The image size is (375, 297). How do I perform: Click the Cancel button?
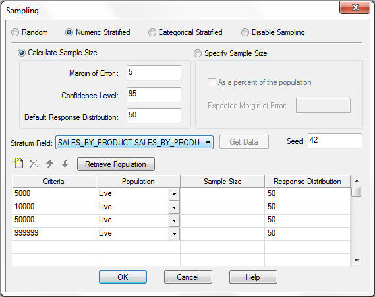pos(188,277)
